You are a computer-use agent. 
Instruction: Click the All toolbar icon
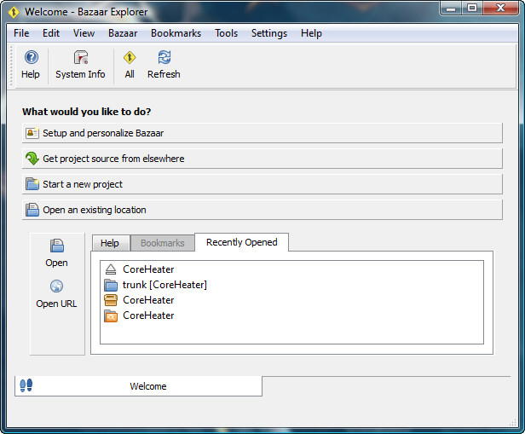point(130,58)
